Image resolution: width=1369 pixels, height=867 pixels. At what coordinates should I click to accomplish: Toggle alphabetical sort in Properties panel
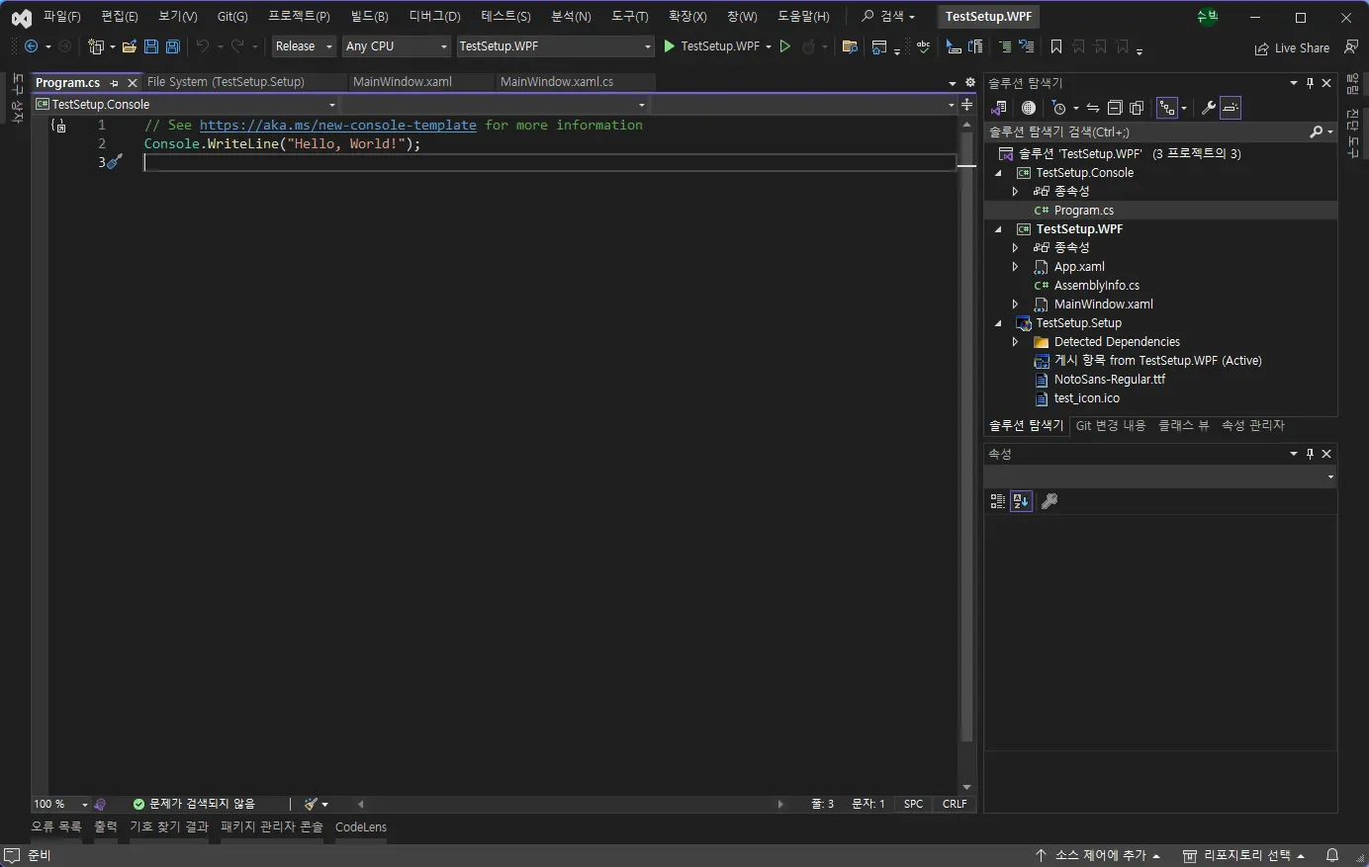[x=1021, y=501]
